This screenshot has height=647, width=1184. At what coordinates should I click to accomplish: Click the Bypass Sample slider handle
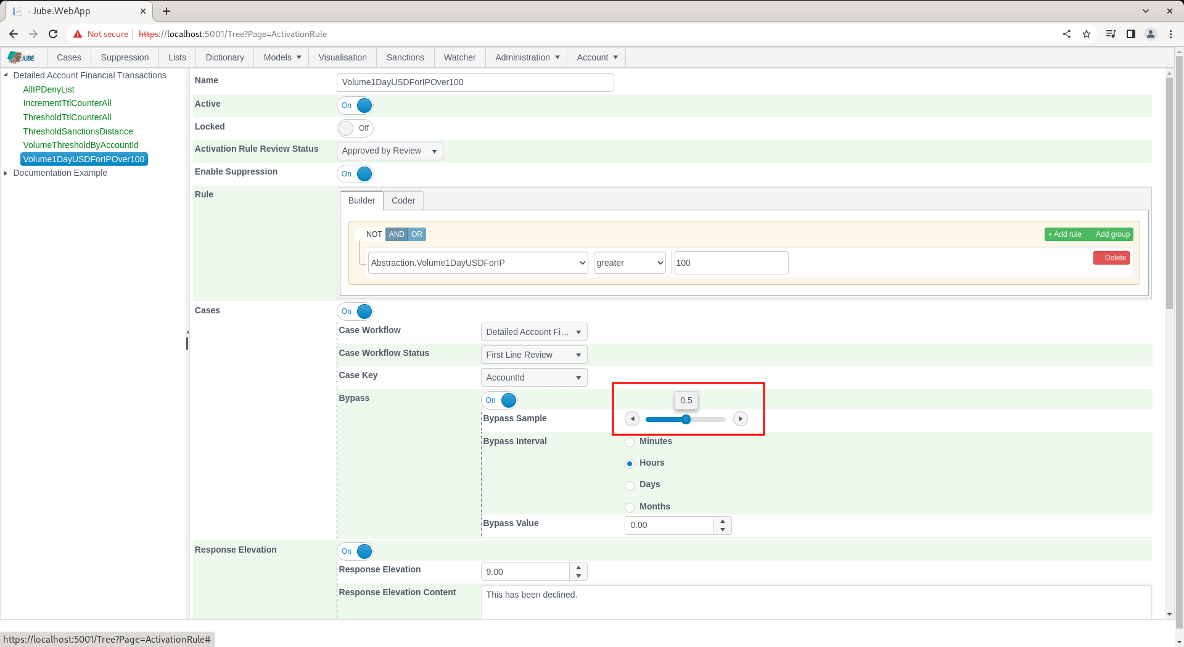click(686, 419)
